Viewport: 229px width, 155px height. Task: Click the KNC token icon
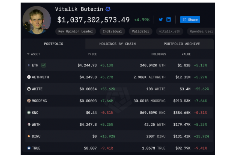click(x=29, y=112)
